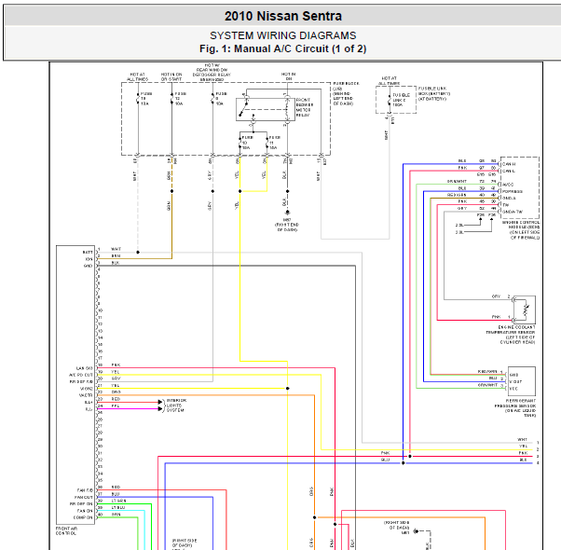Click the 'PDPRESS' terminal on the ECM

click(513, 191)
